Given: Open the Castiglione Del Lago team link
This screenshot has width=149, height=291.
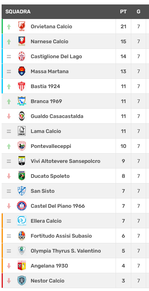Looking at the screenshot, I should point(56,57).
